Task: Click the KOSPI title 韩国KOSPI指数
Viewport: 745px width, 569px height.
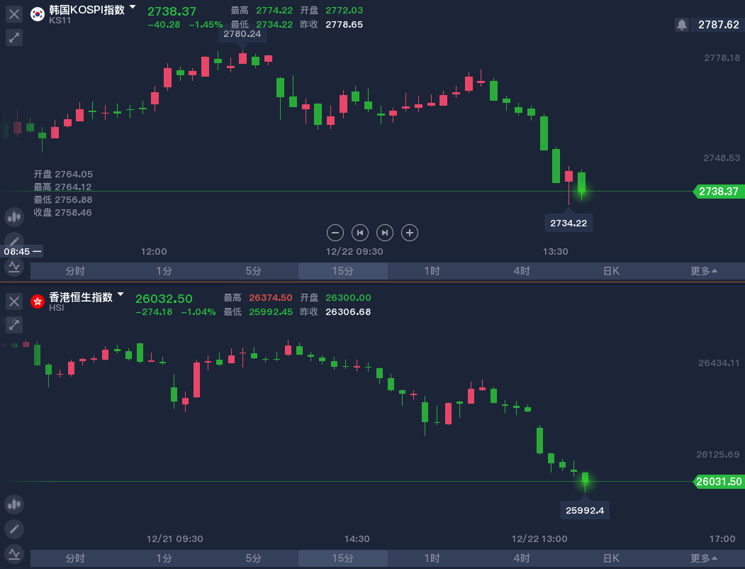Action: 87,9
